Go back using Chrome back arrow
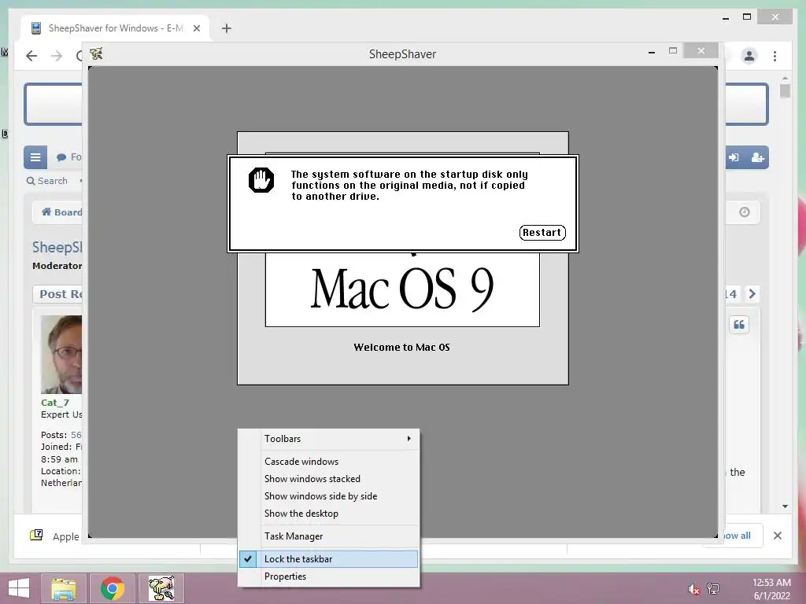The height and width of the screenshot is (604, 806). (31, 56)
